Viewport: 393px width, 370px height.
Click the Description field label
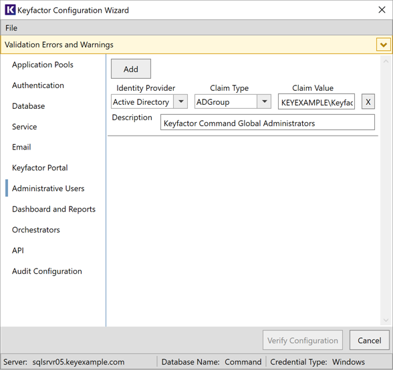click(132, 118)
